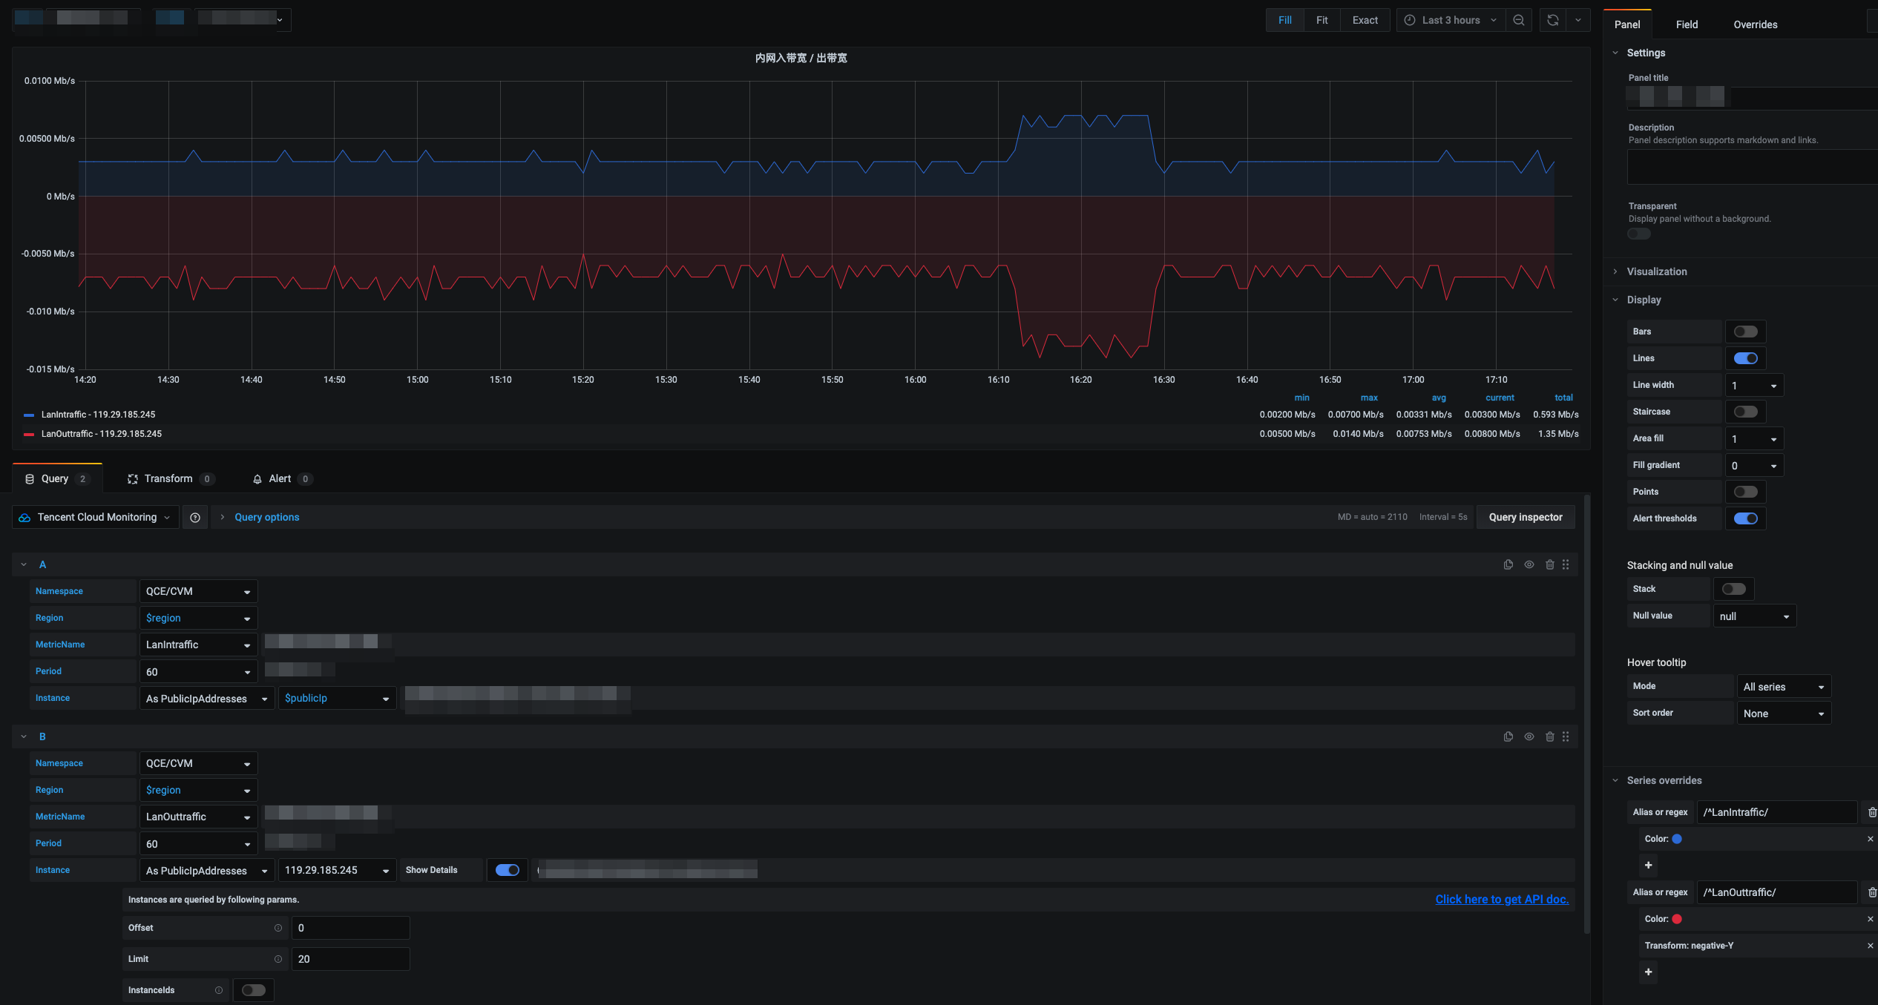Remove the LanIntraffic series override
The width and height of the screenshot is (1878, 1005).
click(x=1871, y=812)
